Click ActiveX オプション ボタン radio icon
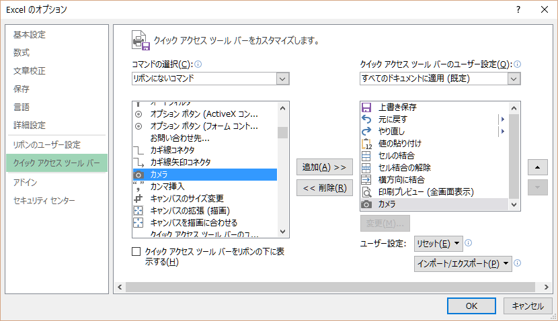Viewport: 558px width, 321px height. click(x=138, y=114)
